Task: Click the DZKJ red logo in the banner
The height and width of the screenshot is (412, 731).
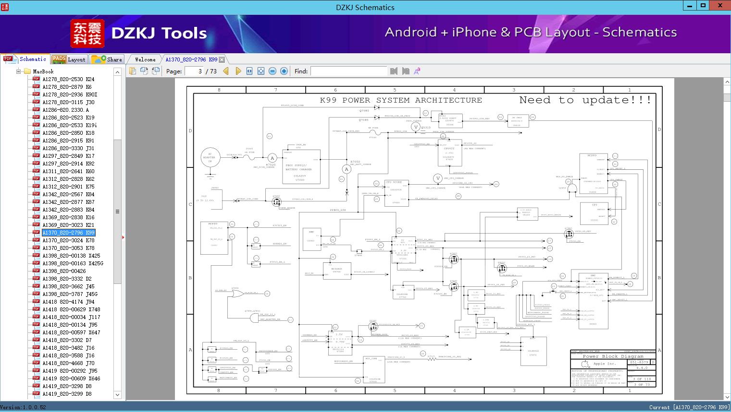Action: 87,33
